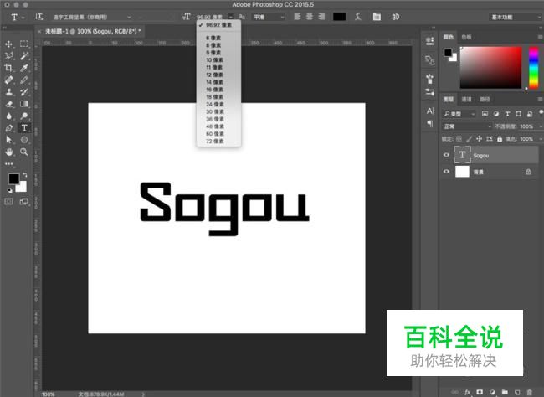The height and width of the screenshot is (397, 544).
Task: Open the Character panel icon in dock
Action: point(430,111)
